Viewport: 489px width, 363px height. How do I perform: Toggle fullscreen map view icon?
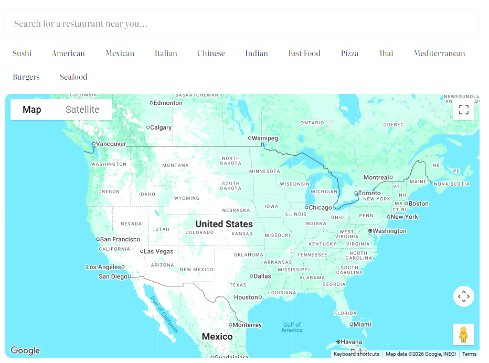point(463,110)
